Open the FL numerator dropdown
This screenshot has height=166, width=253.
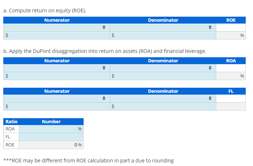tap(57, 98)
